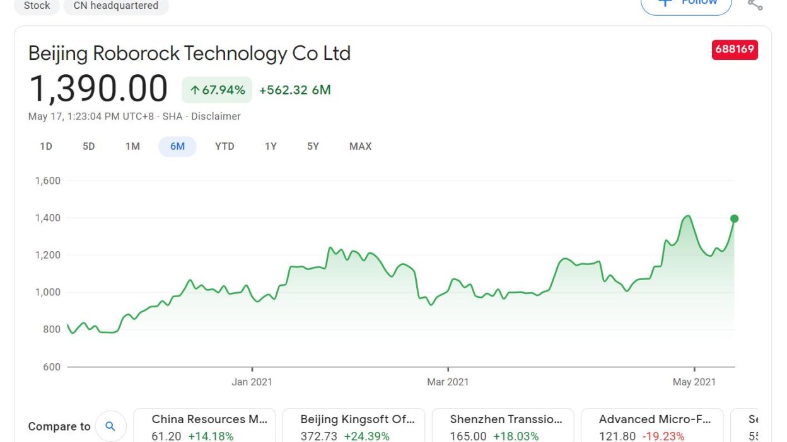Click the 1,200 y-axis label

(x=48, y=255)
